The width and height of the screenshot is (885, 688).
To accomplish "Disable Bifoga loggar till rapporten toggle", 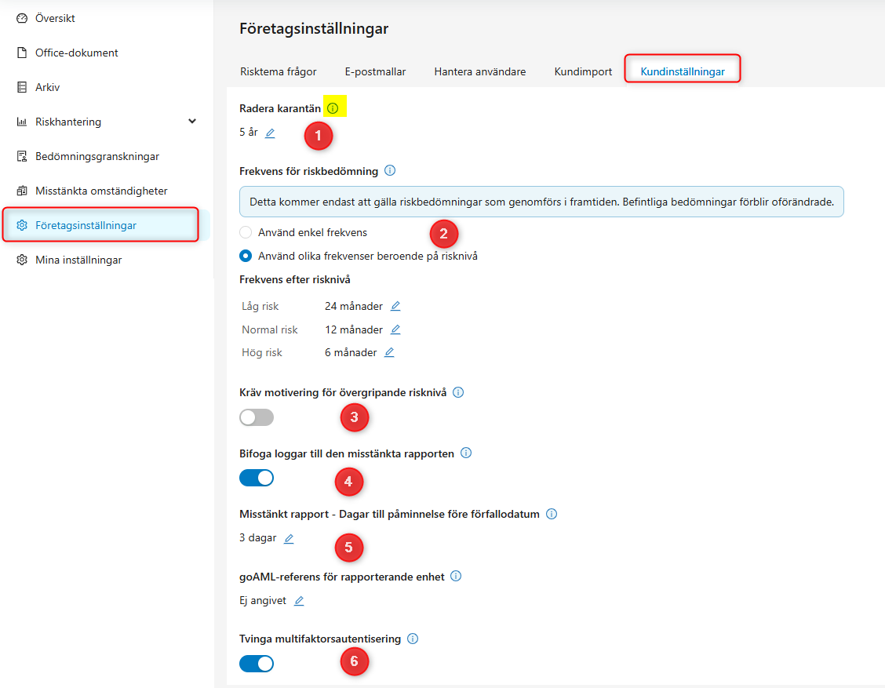I will [257, 478].
